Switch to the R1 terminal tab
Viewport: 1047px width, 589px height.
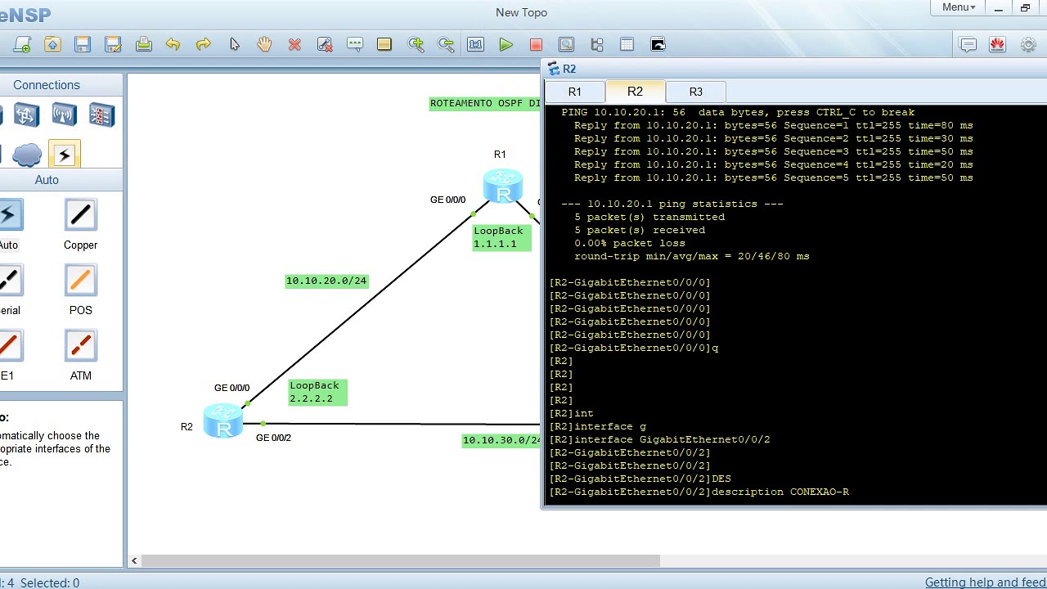coord(575,92)
